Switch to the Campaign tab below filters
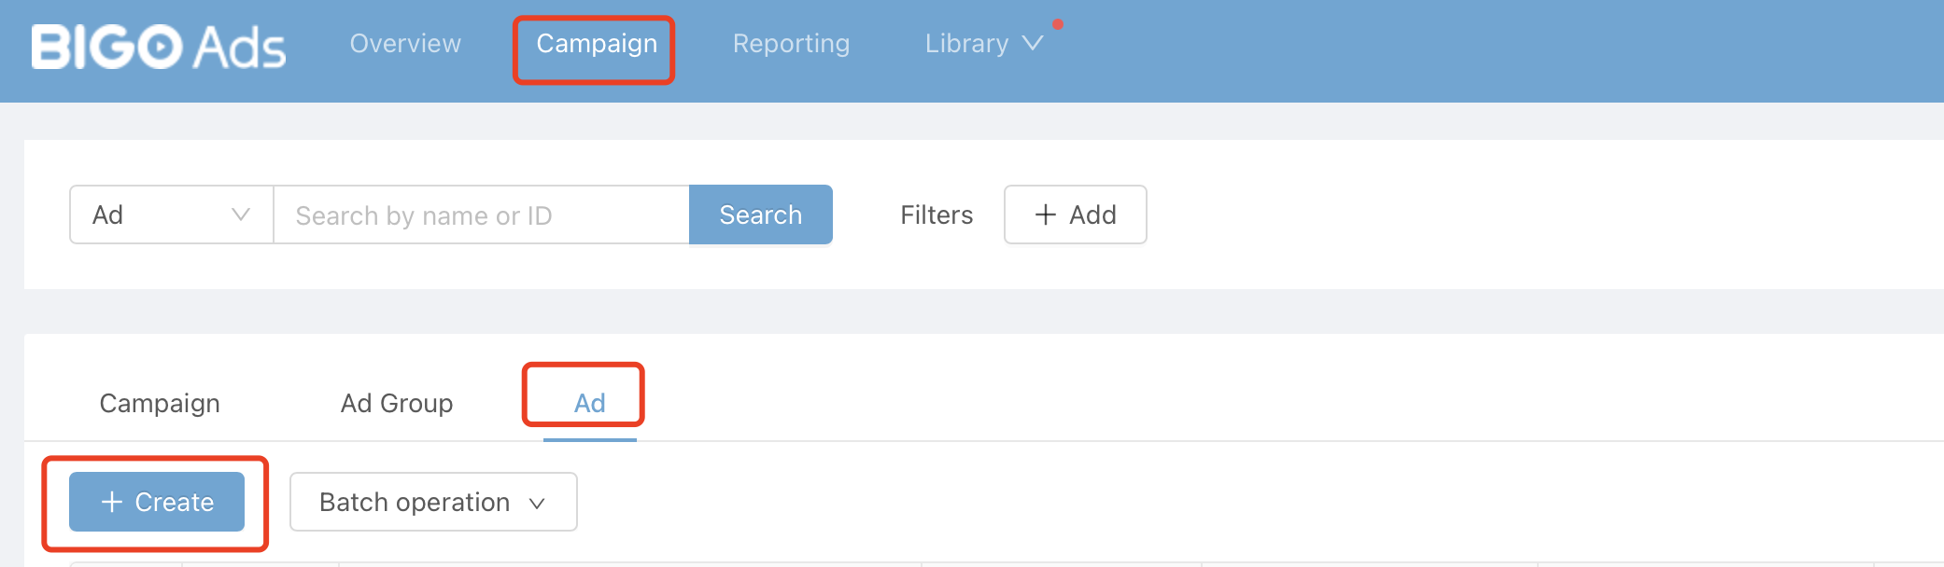This screenshot has height=567, width=1944. click(x=160, y=403)
